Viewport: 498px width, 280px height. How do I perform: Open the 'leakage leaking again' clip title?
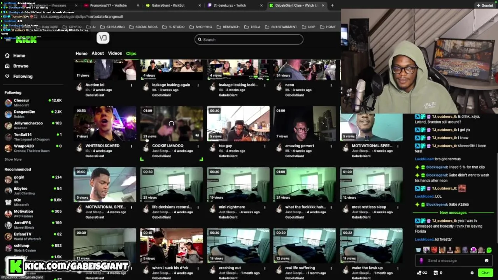click(x=171, y=85)
